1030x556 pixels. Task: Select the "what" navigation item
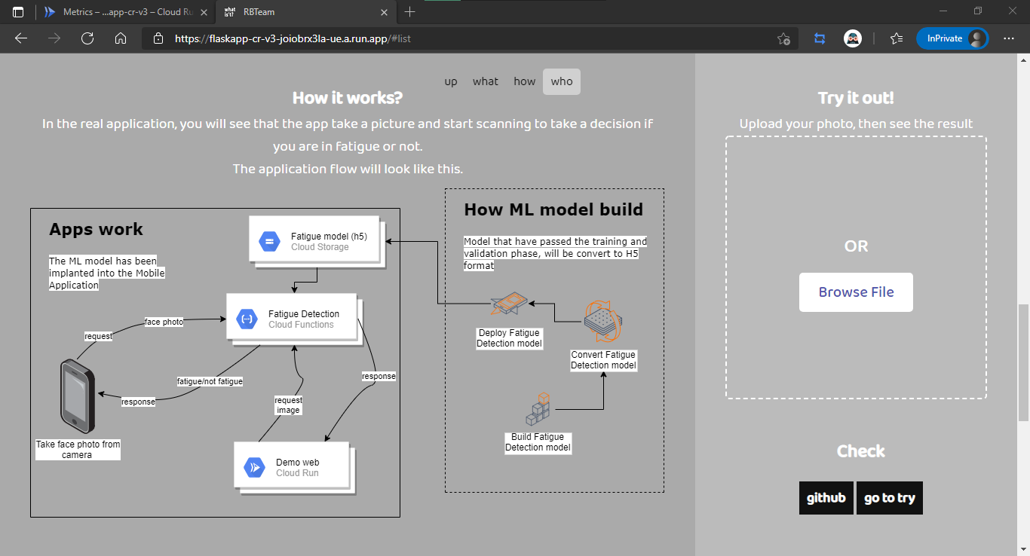486,81
